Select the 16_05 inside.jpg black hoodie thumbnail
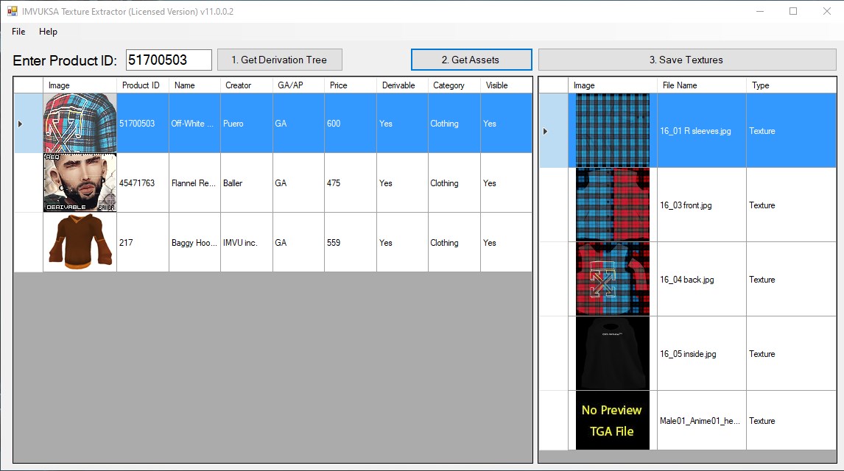The width and height of the screenshot is (844, 471). [x=611, y=353]
